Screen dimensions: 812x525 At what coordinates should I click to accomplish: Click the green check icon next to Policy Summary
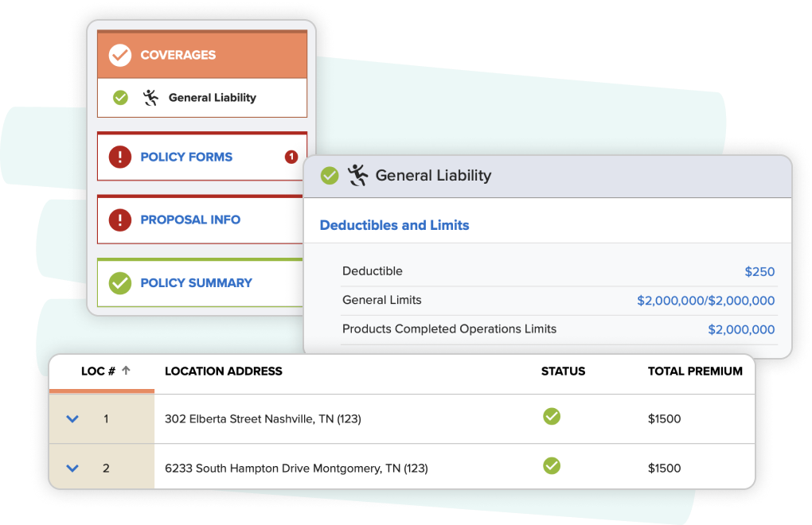(119, 282)
